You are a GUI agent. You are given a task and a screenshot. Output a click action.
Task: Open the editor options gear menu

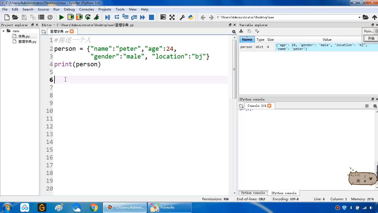pyautogui.click(x=234, y=32)
